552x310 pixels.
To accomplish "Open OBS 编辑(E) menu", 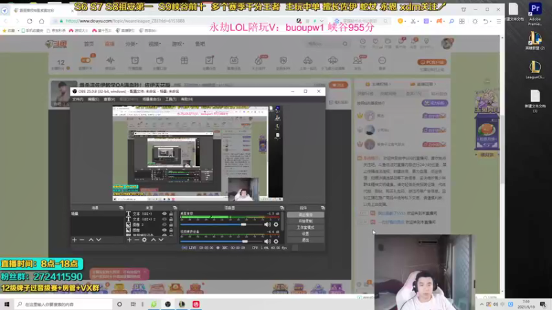I will coord(93,99).
